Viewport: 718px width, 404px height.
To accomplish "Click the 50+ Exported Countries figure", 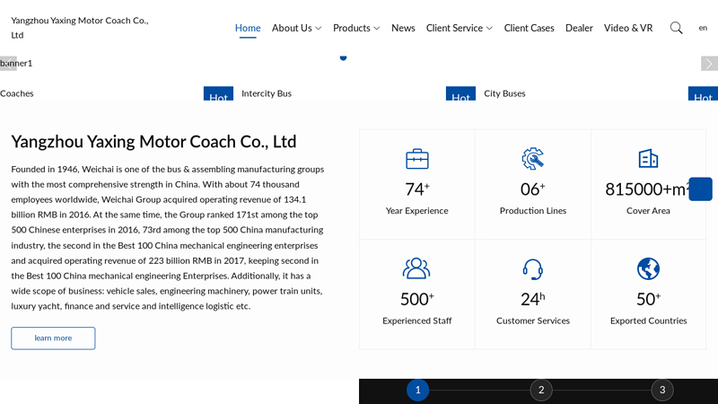I will 648,299.
